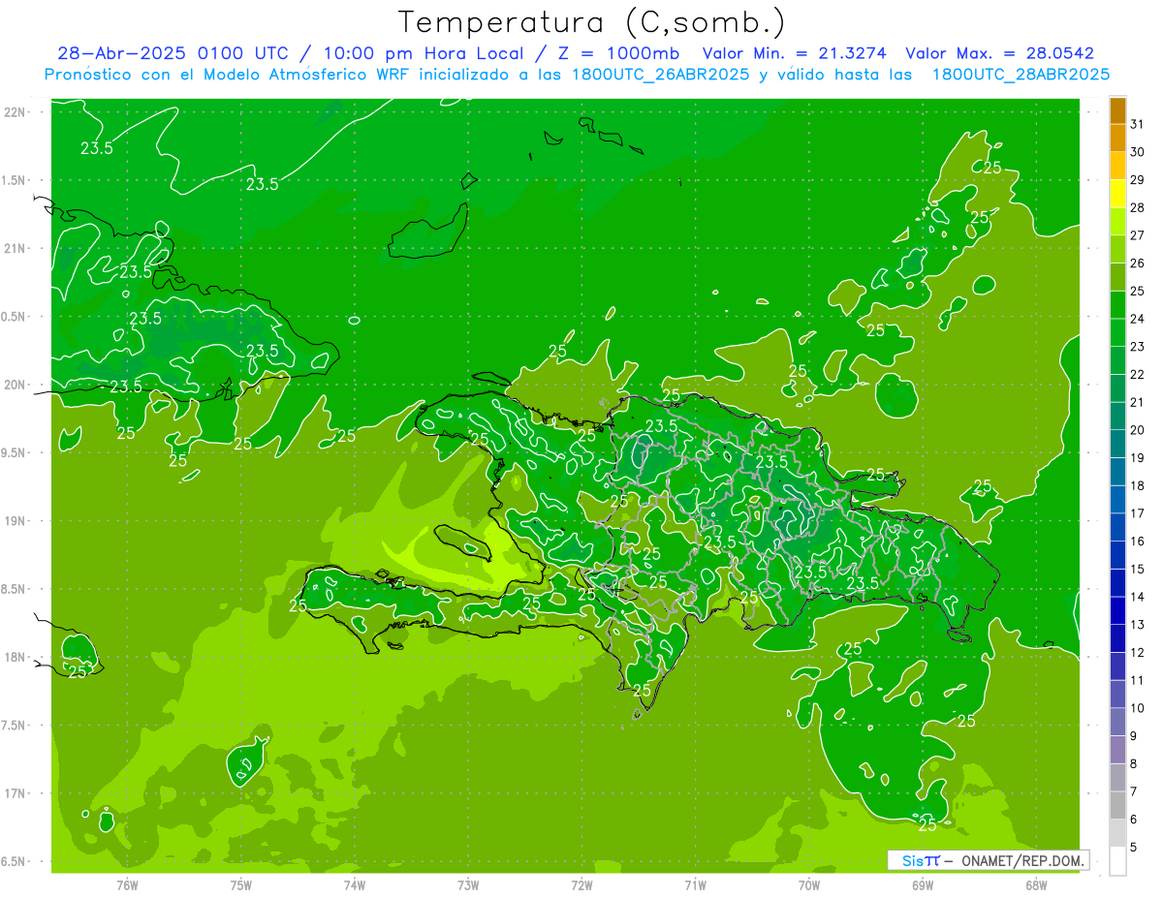The image size is (1163, 898).
Task: Click the "69W" longitude label
Action: point(923,885)
